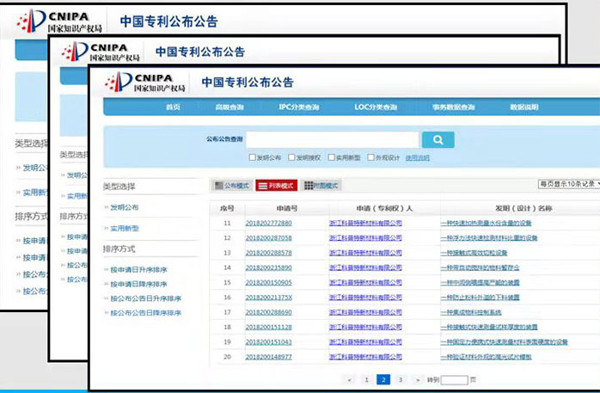The width and height of the screenshot is (600, 393).
Task: Open the 高级查询 navigation tab
Action: pos(230,107)
